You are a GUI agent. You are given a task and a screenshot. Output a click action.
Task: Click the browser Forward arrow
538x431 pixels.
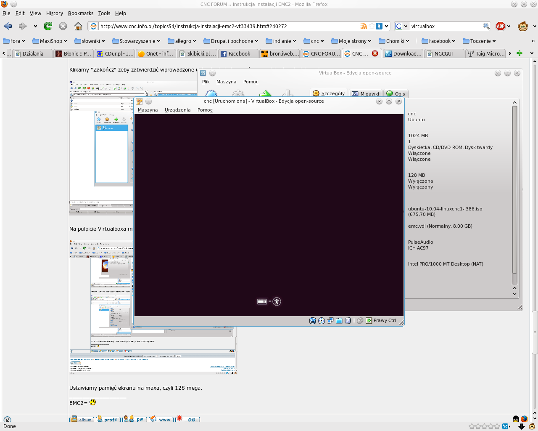[x=23, y=26]
